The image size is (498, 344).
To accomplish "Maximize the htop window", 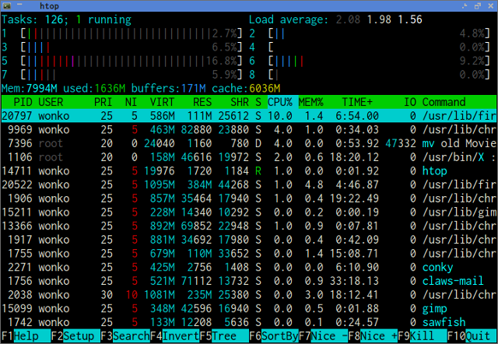I will tap(478, 5).
